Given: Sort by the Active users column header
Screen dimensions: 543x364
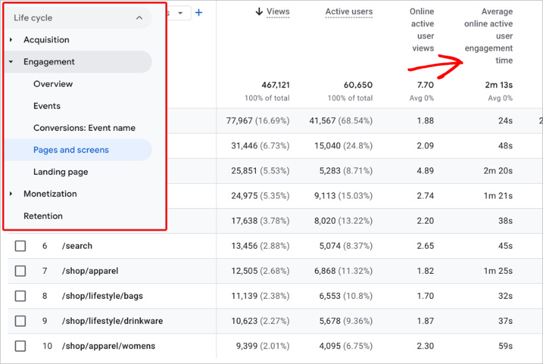Looking at the screenshot, I should pos(349,12).
